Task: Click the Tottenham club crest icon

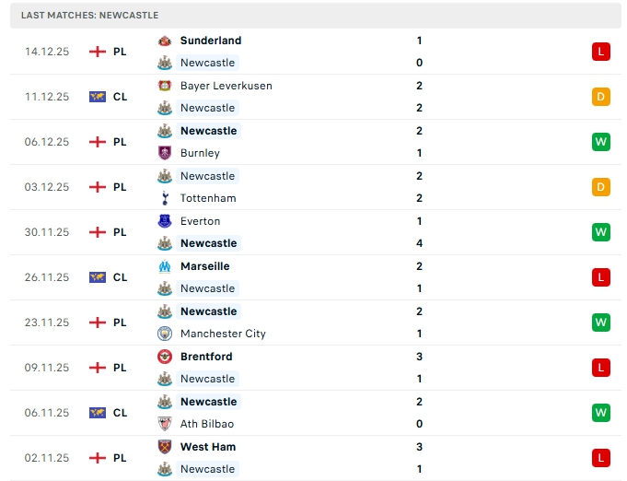Action: click(165, 198)
